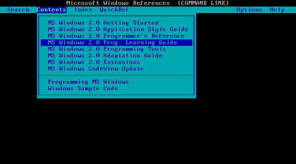
Task: Choose MS Windows 2.0 Application Style Guide
Action: pyautogui.click(x=116, y=30)
